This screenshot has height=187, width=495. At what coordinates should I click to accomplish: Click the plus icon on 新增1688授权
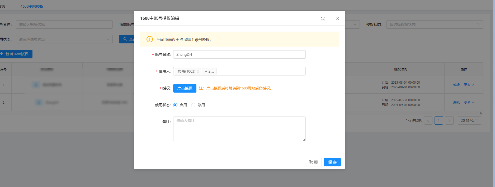click(x=2, y=54)
